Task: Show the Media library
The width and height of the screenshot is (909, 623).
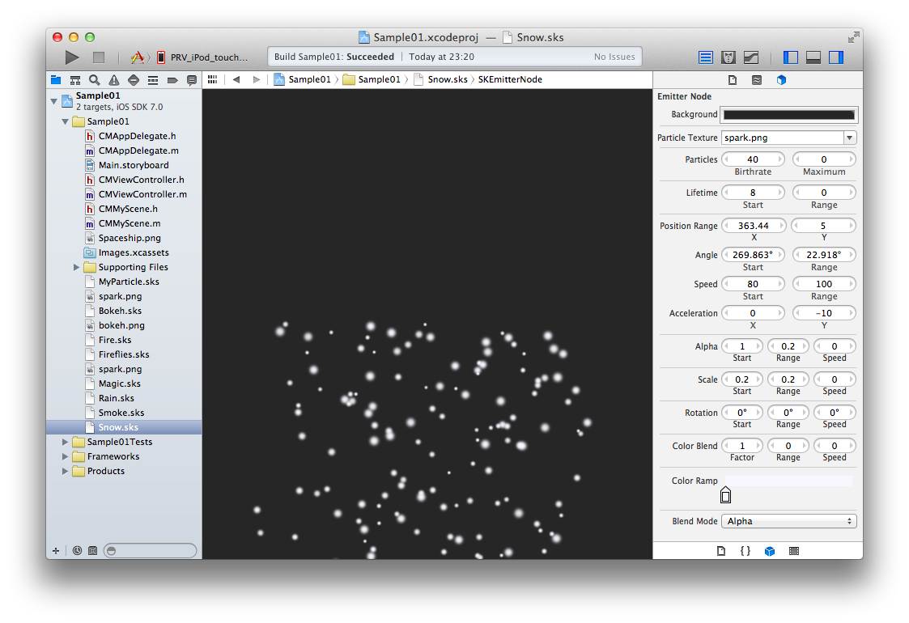Action: 794,551
